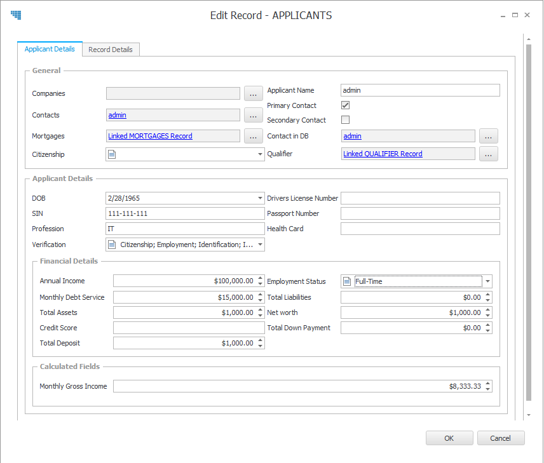This screenshot has width=544, height=463.
Task: Click the vertical scrollbar thumb
Action: pos(528,222)
